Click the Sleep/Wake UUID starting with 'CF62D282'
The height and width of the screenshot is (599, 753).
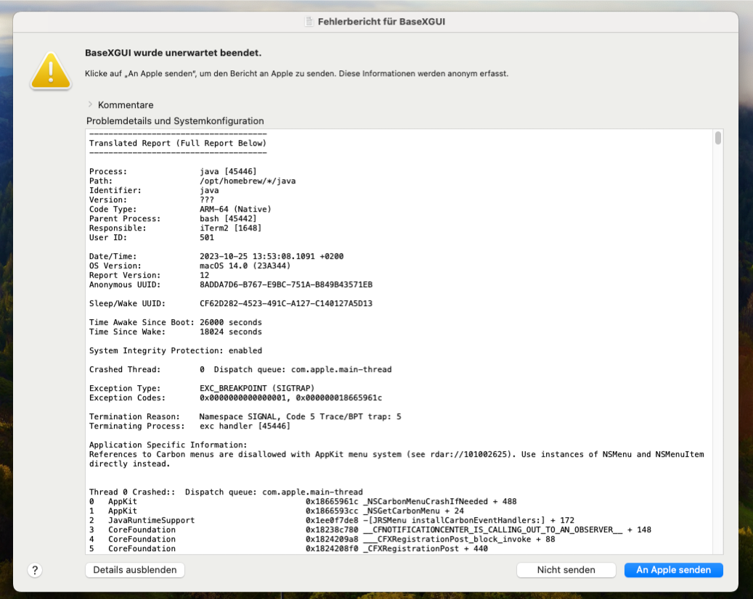286,303
